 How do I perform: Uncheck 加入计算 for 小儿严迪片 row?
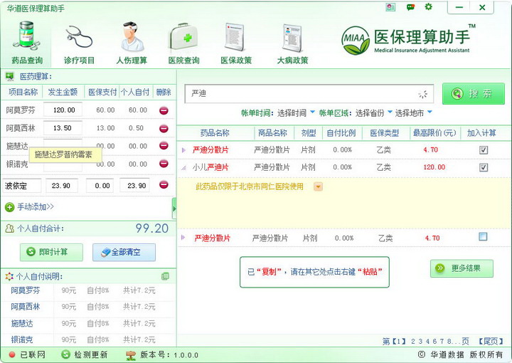pos(484,167)
